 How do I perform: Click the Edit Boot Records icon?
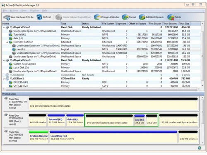click(142, 17)
